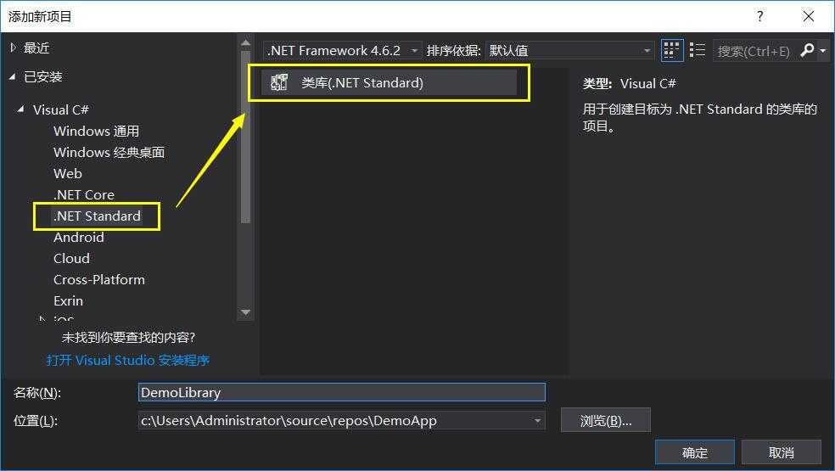Click the search magnifier icon
The height and width of the screenshot is (471, 835).
point(807,51)
